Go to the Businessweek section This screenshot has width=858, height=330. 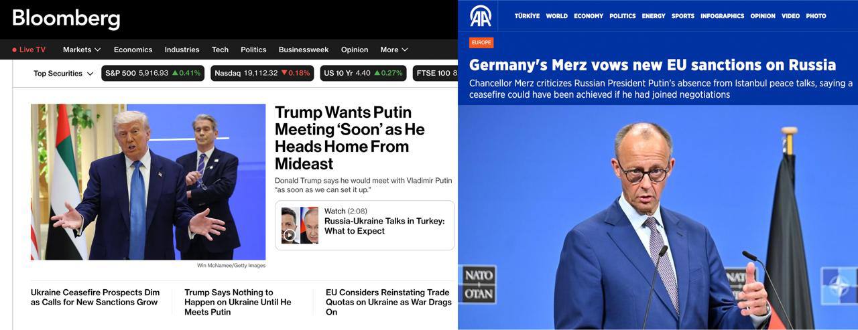pos(304,50)
